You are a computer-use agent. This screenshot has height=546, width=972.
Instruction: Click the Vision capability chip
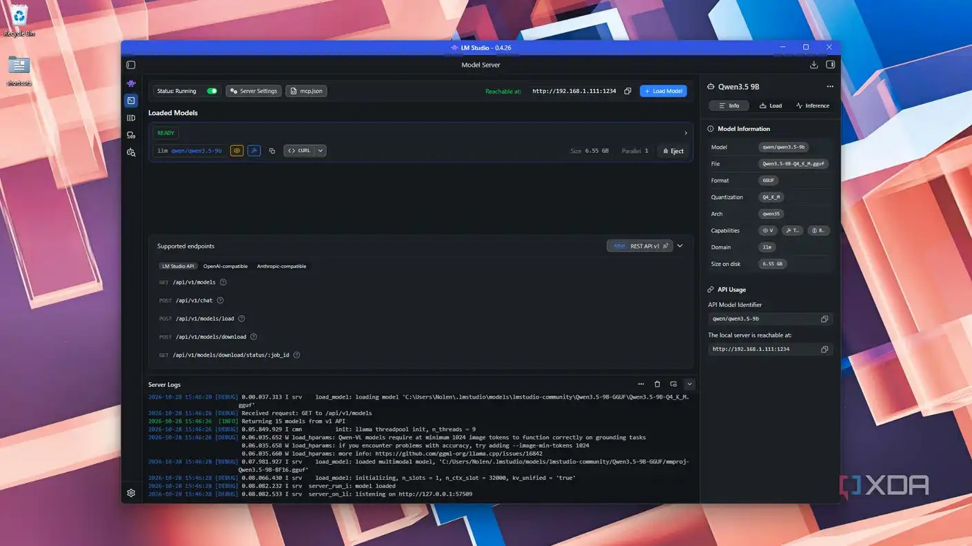coord(767,231)
